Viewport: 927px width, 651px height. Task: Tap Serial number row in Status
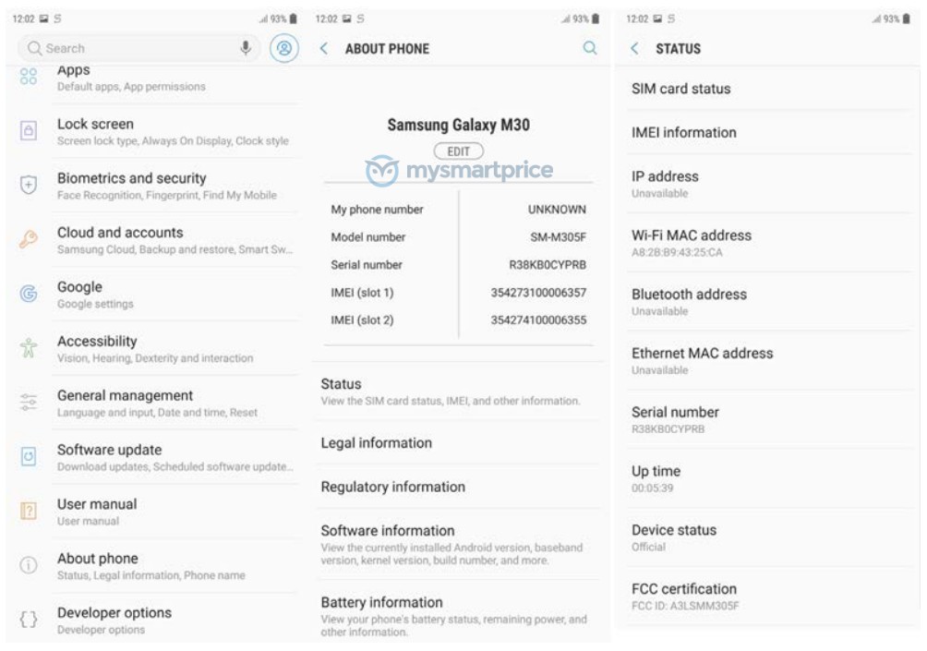pyautogui.click(x=768, y=420)
